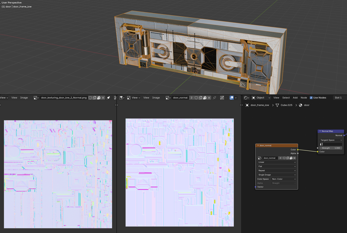Uncheck the Use Nodes checkbox
Screen dimensions: 347x233
[311, 98]
